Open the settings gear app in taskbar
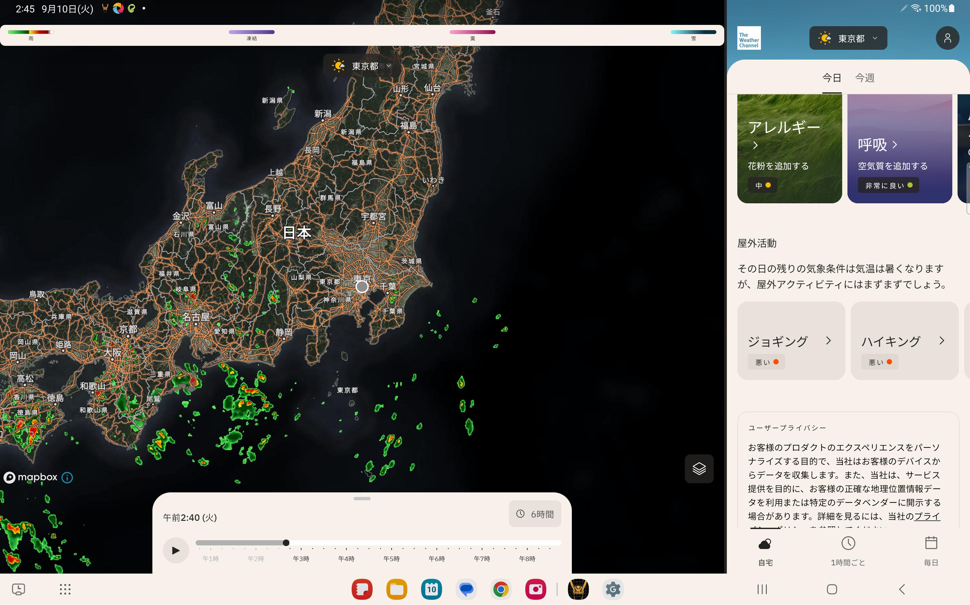Image resolution: width=970 pixels, height=605 pixels. [x=613, y=589]
